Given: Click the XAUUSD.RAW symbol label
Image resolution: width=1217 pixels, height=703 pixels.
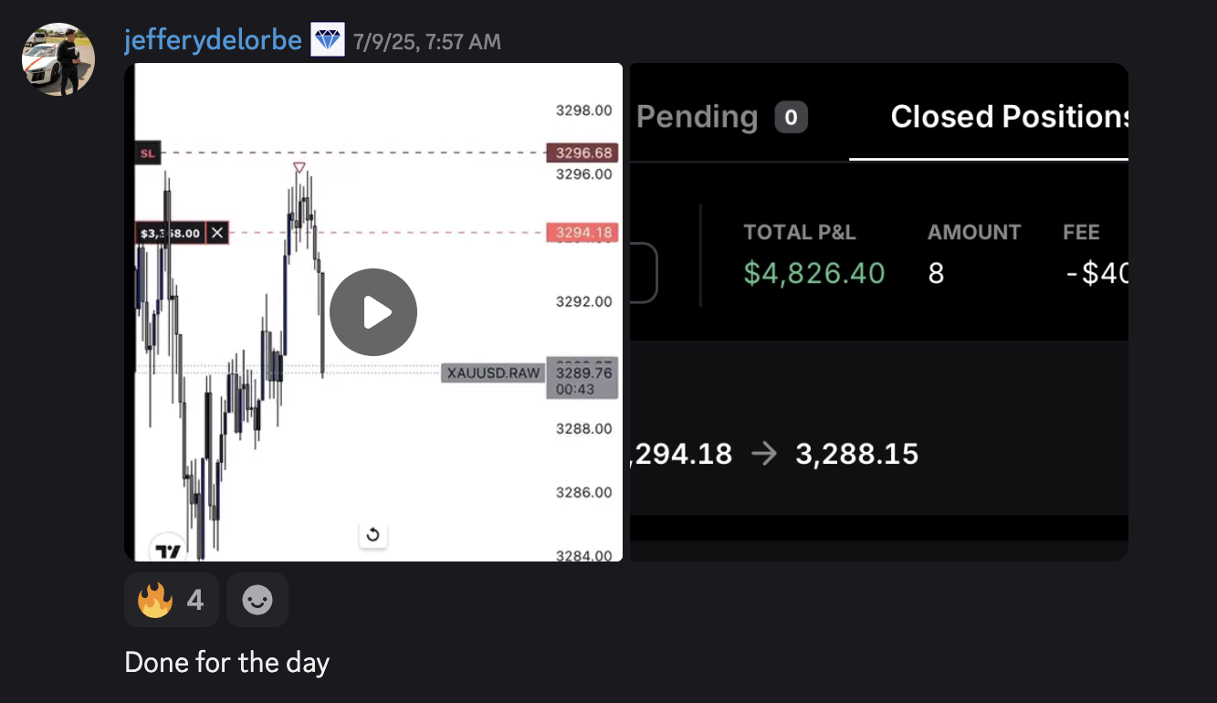Looking at the screenshot, I should pyautogui.click(x=493, y=372).
